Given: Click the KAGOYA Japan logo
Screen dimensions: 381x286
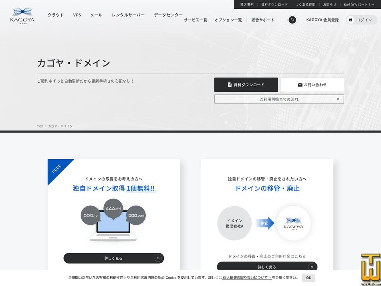Looking at the screenshot, I should tap(22, 16).
